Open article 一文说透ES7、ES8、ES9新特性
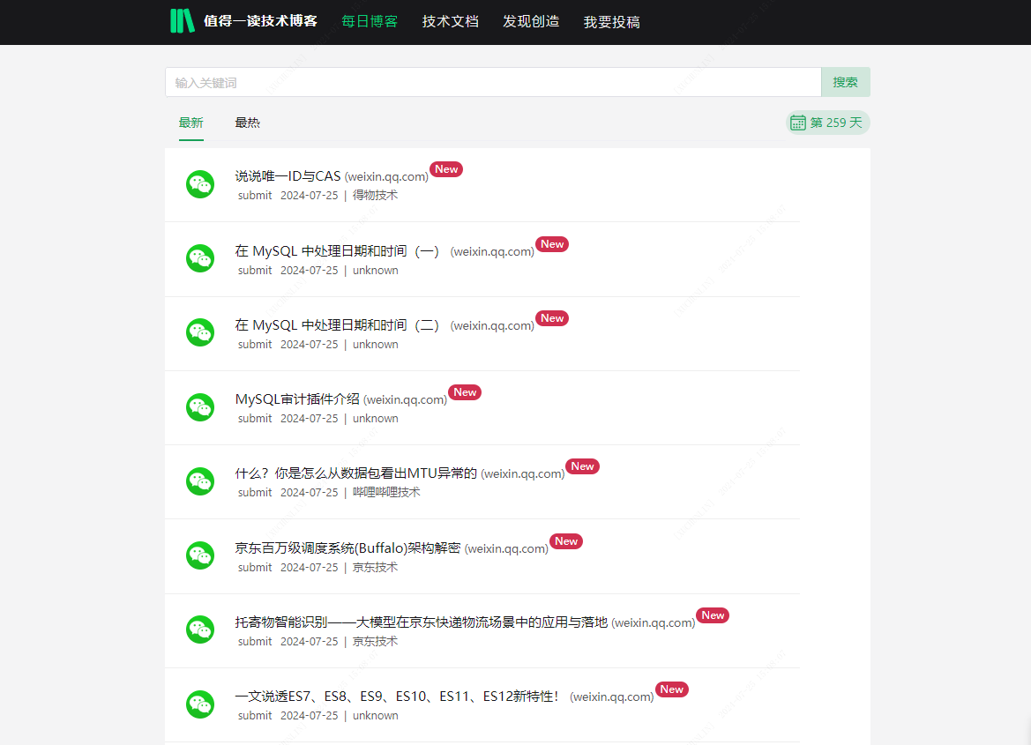This screenshot has width=1031, height=745. [397, 697]
